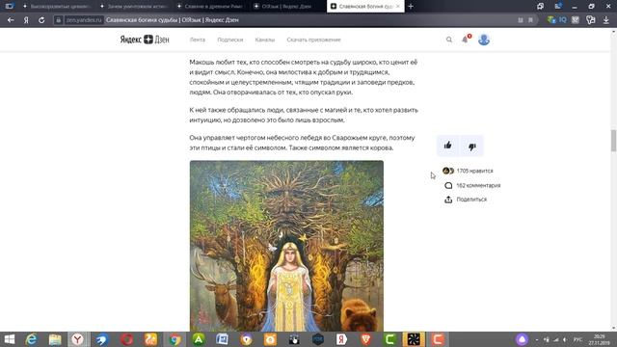
Task: Open Alice voice assistant in taskbar
Action: pyautogui.click(x=522, y=339)
